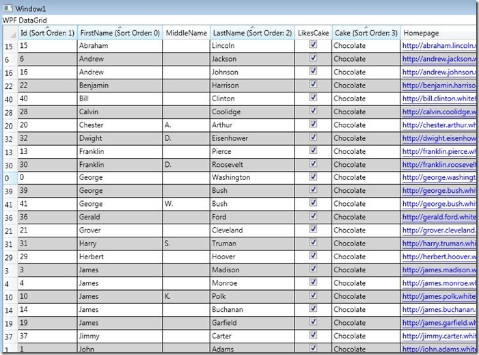Select the row header labeled 37
479x355 pixels.
point(11,337)
